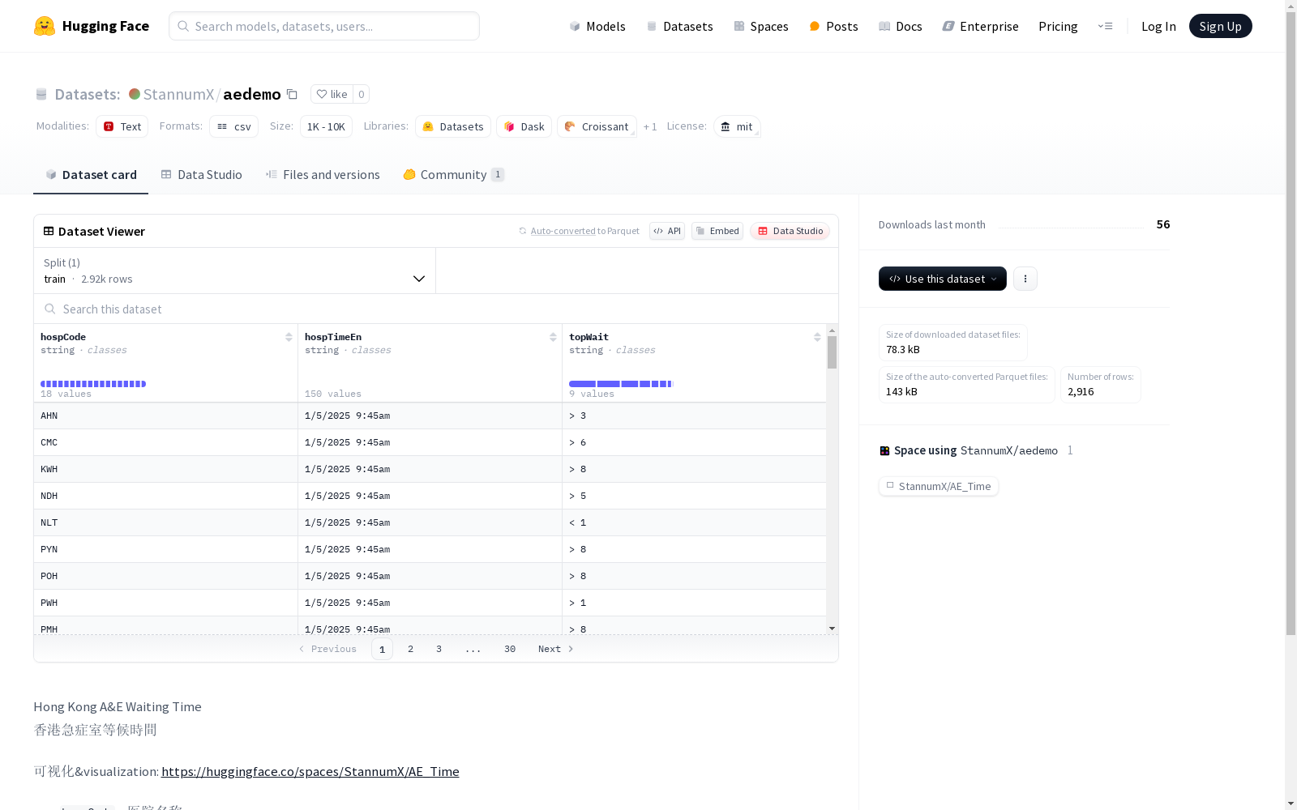Select the CMC hospital code cell
The height and width of the screenshot is (810, 1297).
(x=165, y=442)
